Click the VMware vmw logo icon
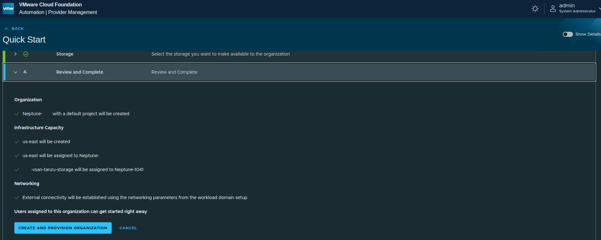Screen dimensions: 601x240 pyautogui.click(x=8, y=9)
